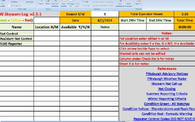Select the red Notes: heading cell
Viewport: 195px width, 122px height.
[157, 33]
